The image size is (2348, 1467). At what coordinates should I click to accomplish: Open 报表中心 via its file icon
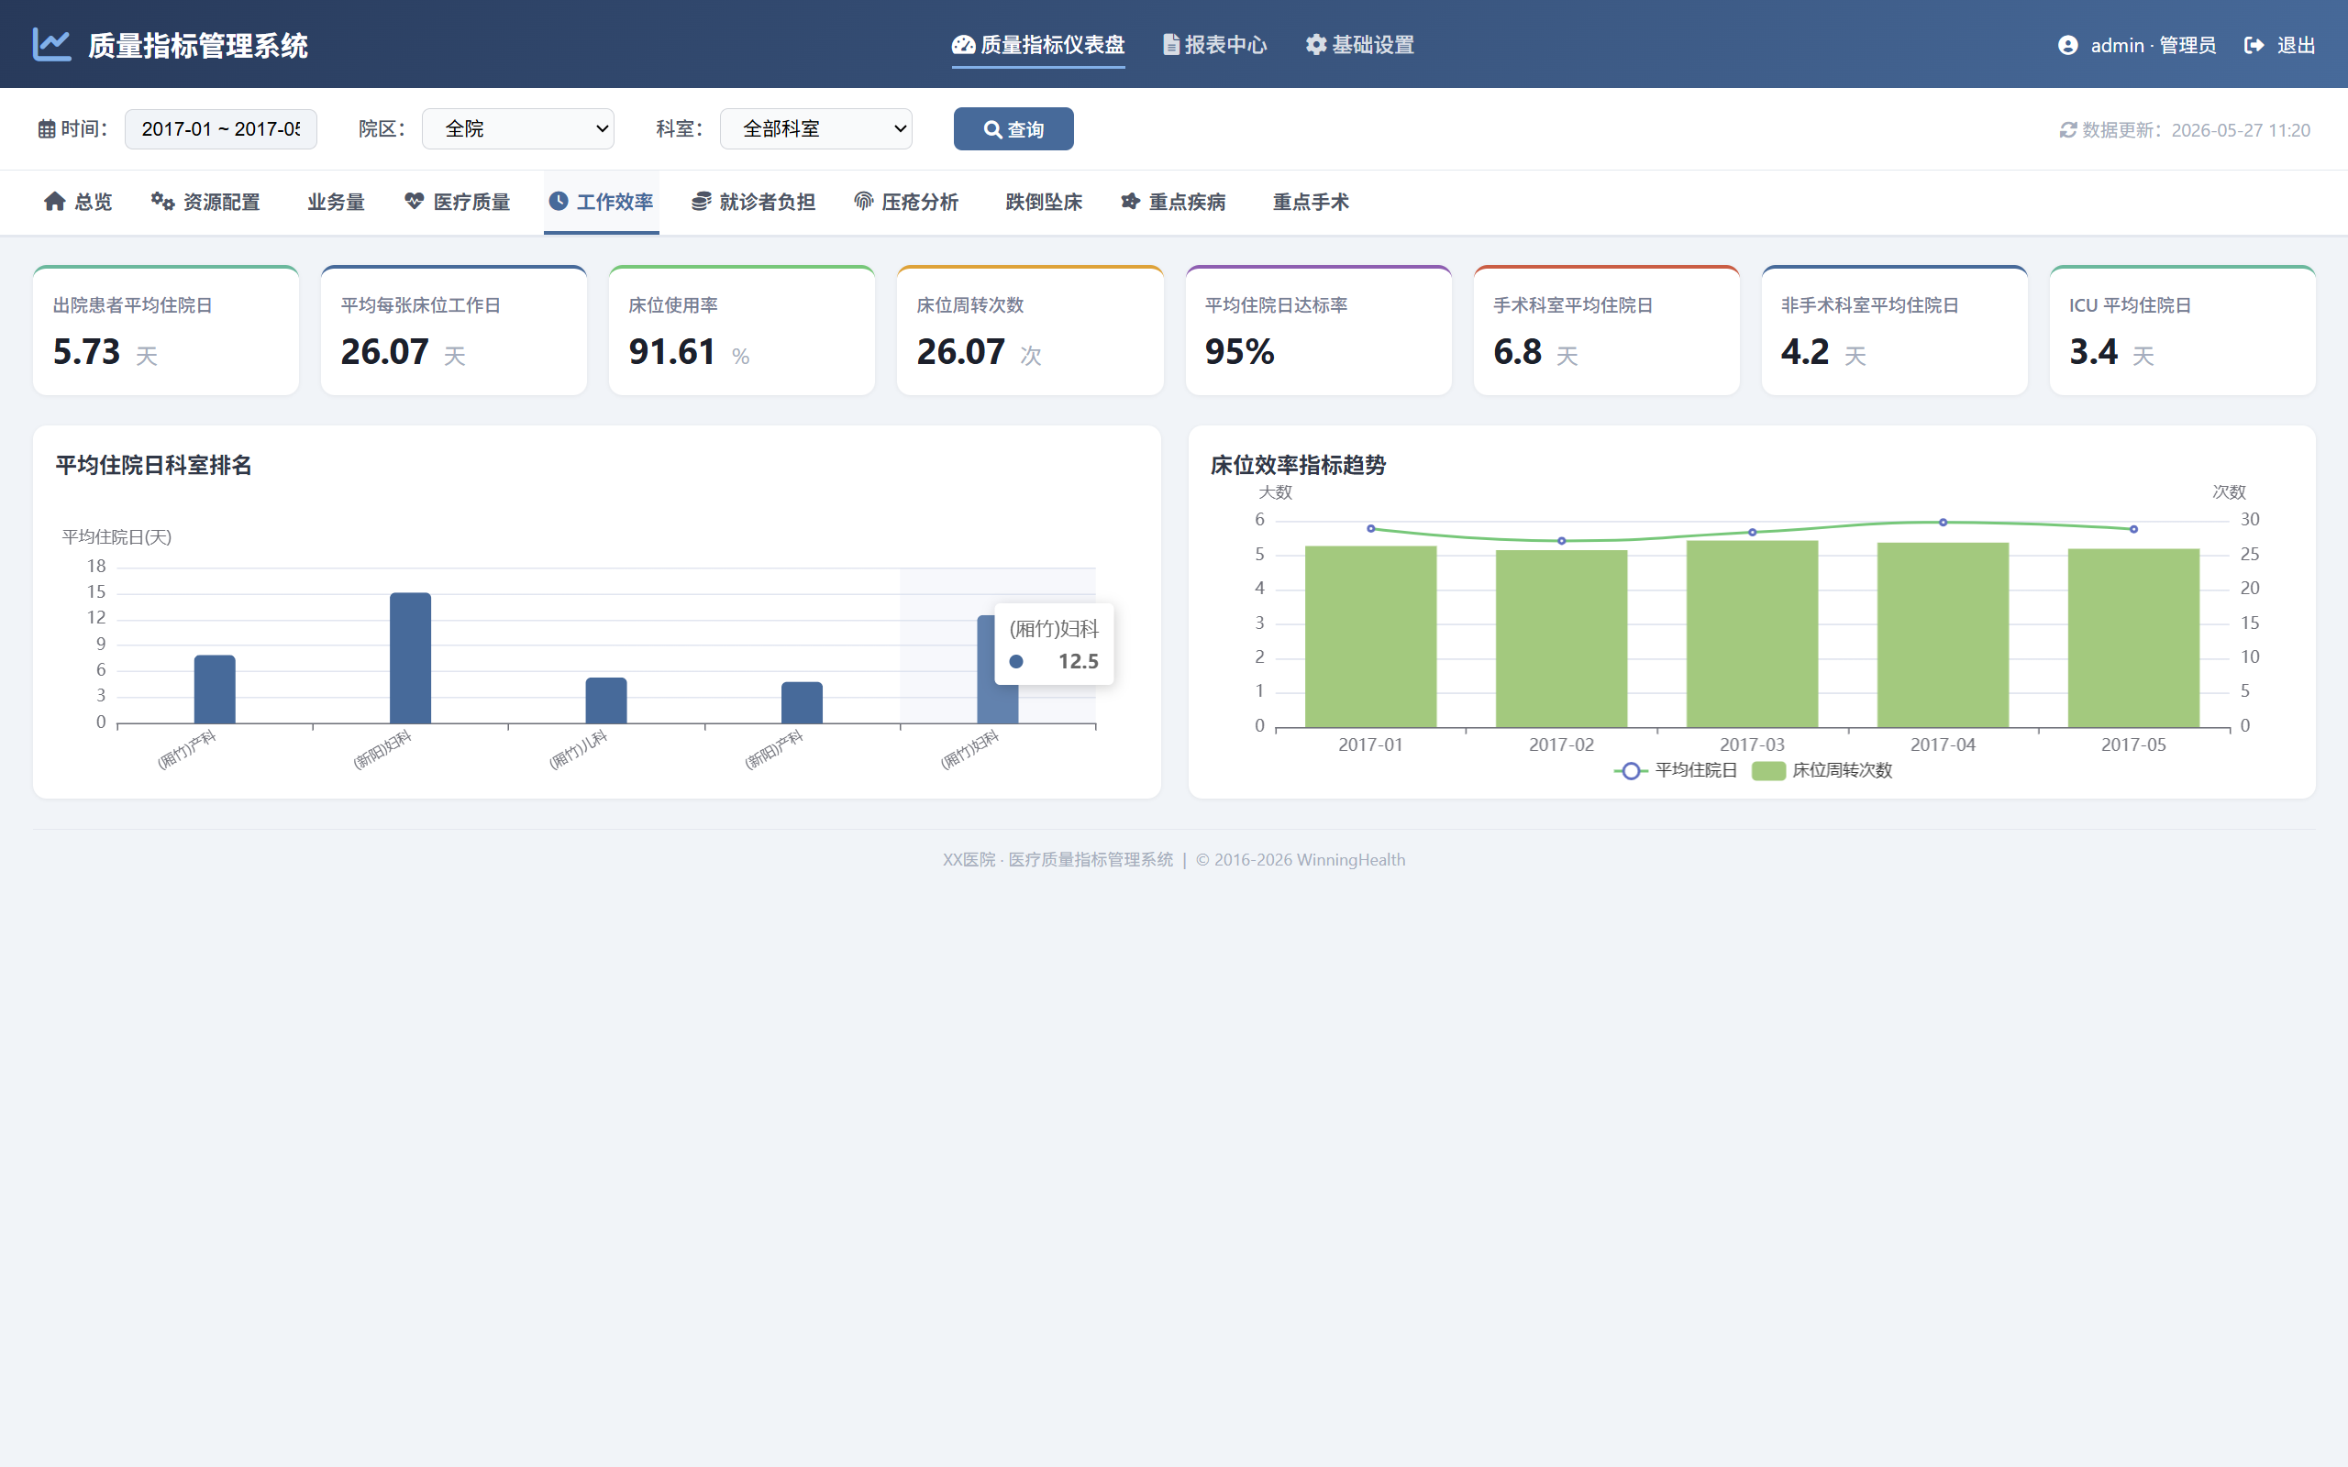[1171, 45]
